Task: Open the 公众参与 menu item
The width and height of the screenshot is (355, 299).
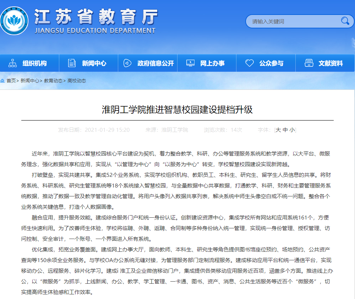Action: point(266,63)
